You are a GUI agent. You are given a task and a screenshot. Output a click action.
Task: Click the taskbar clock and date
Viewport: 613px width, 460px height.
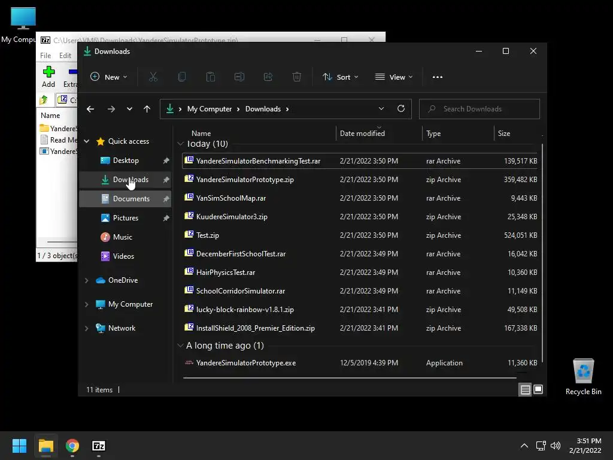click(585, 446)
